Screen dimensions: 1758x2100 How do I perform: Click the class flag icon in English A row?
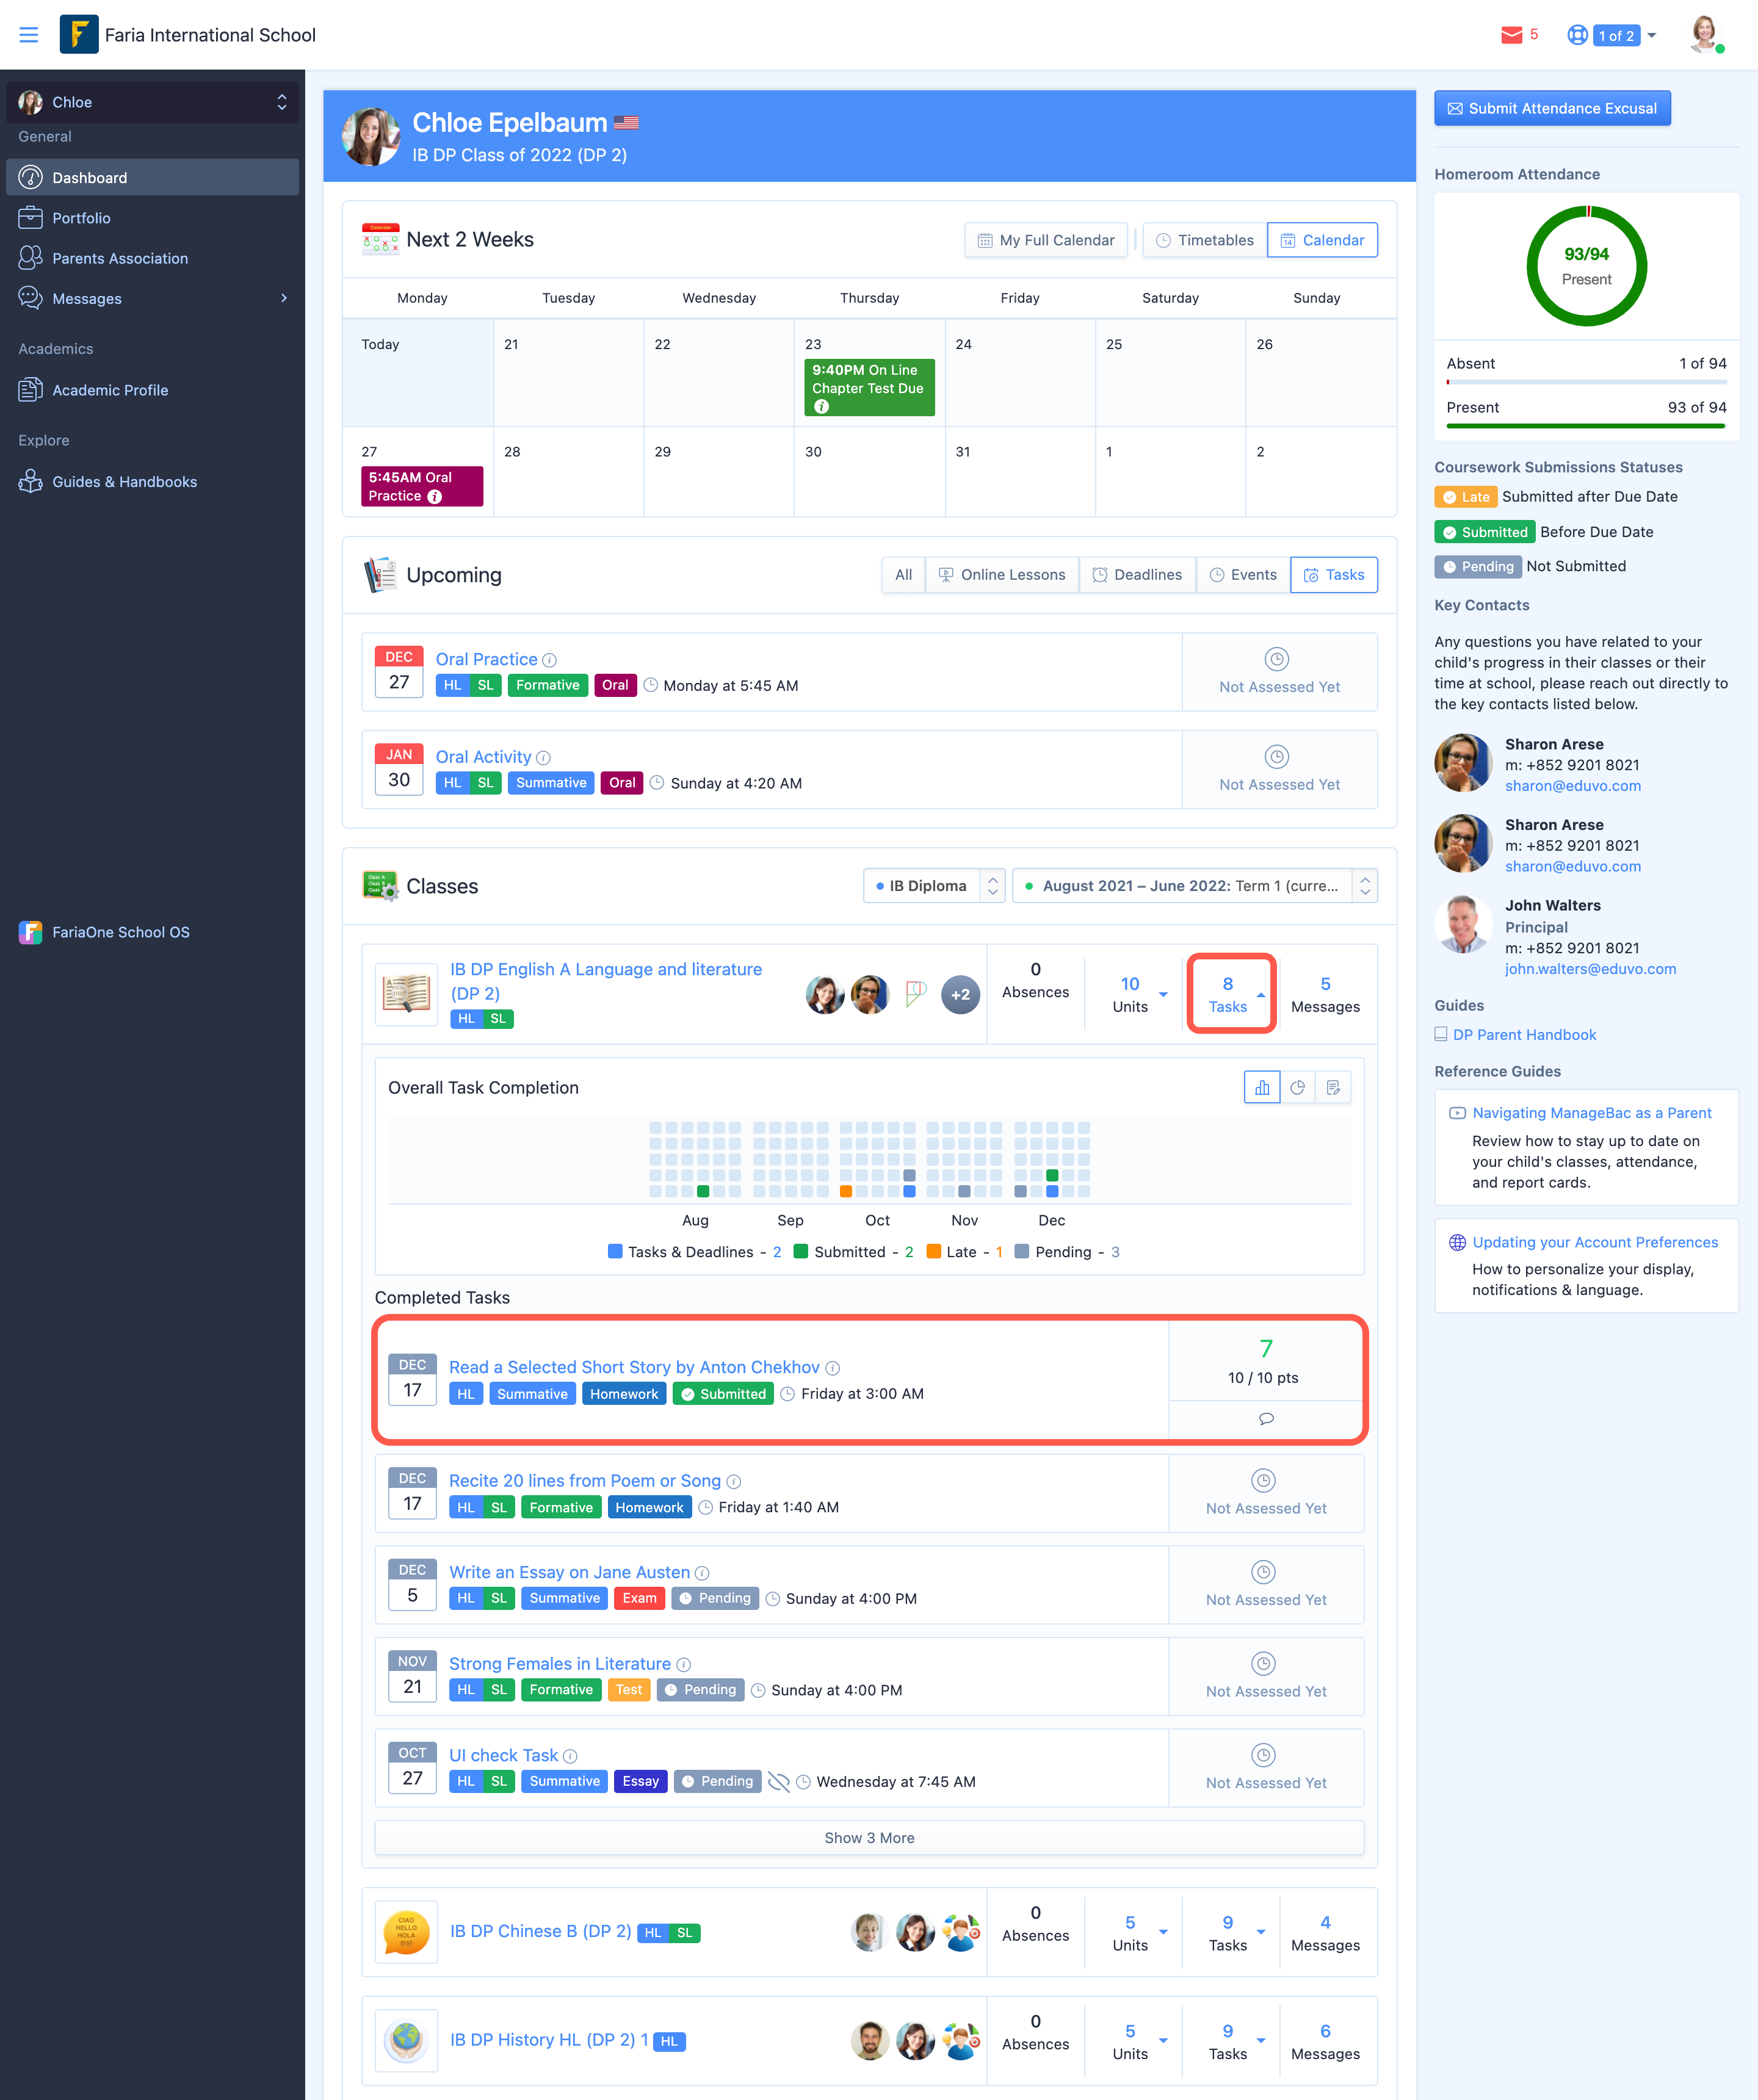pos(915,993)
